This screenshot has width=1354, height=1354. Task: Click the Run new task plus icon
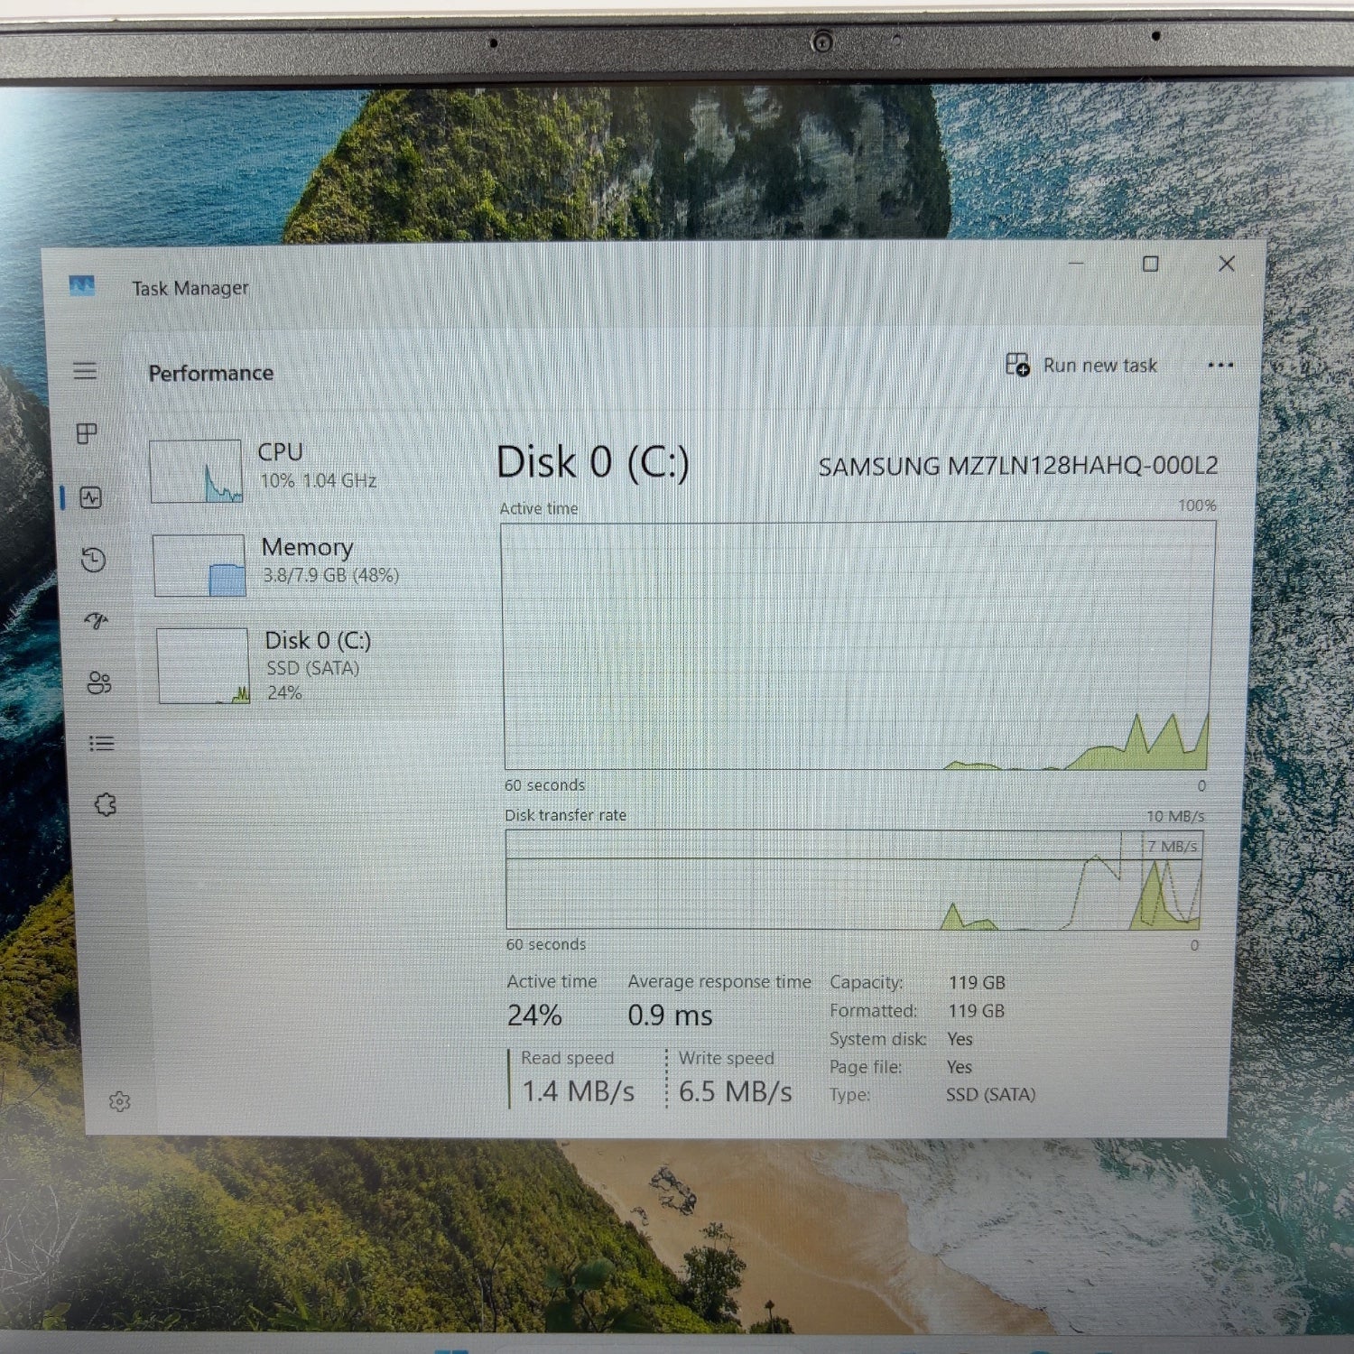coord(1016,365)
